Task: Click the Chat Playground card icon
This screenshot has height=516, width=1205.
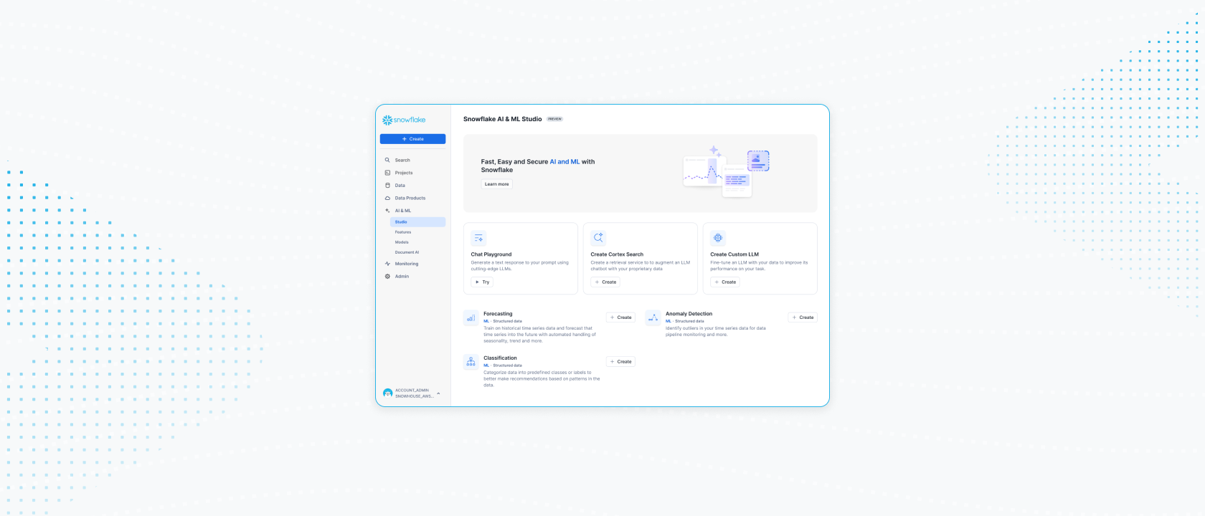Action: point(478,238)
